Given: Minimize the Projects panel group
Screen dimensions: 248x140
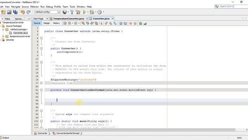Looking at the screenshot, I should [29, 19].
